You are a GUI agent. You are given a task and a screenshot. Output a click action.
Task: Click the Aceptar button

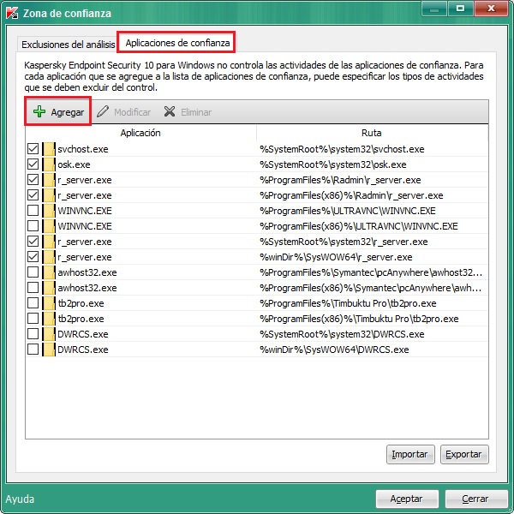point(407,499)
